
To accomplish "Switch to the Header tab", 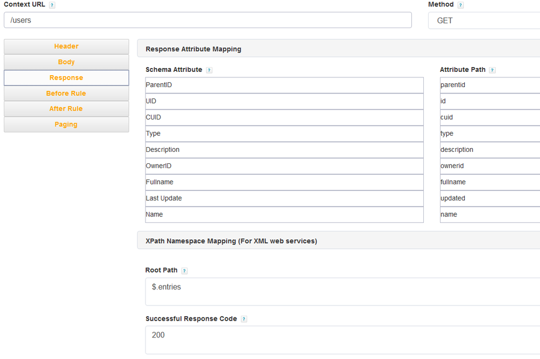I will point(66,46).
